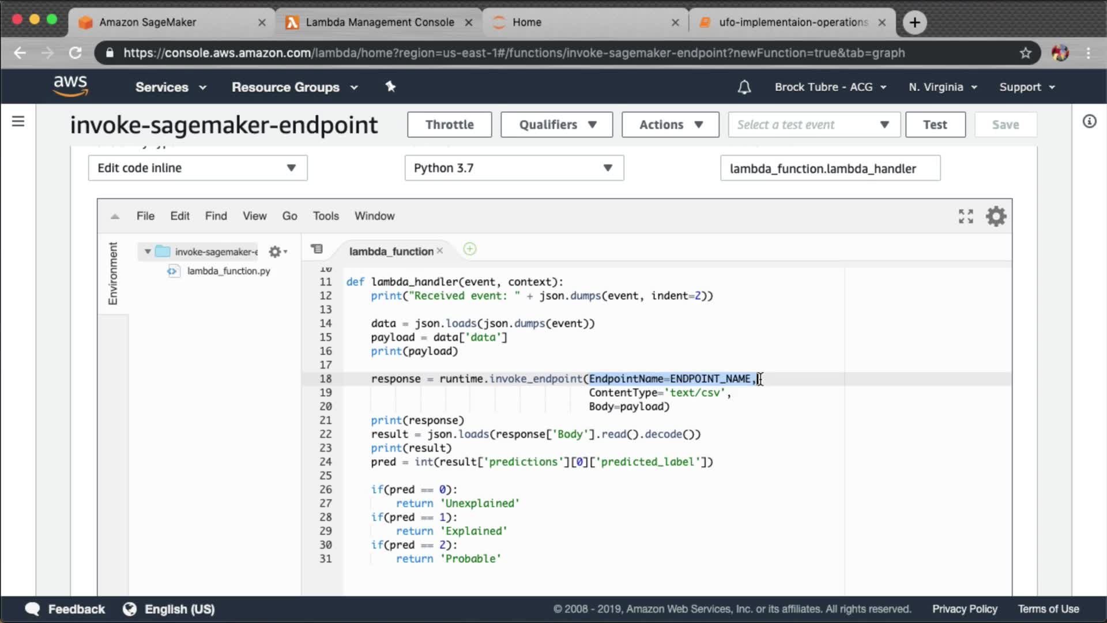Toggle fullscreen editor mode icon
This screenshot has width=1107, height=623.
click(x=966, y=216)
